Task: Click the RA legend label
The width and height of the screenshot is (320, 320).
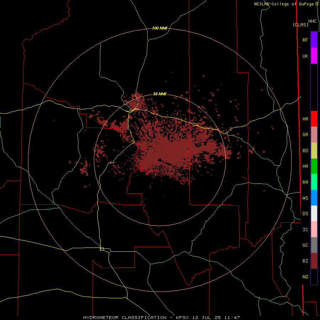Action: point(305,182)
